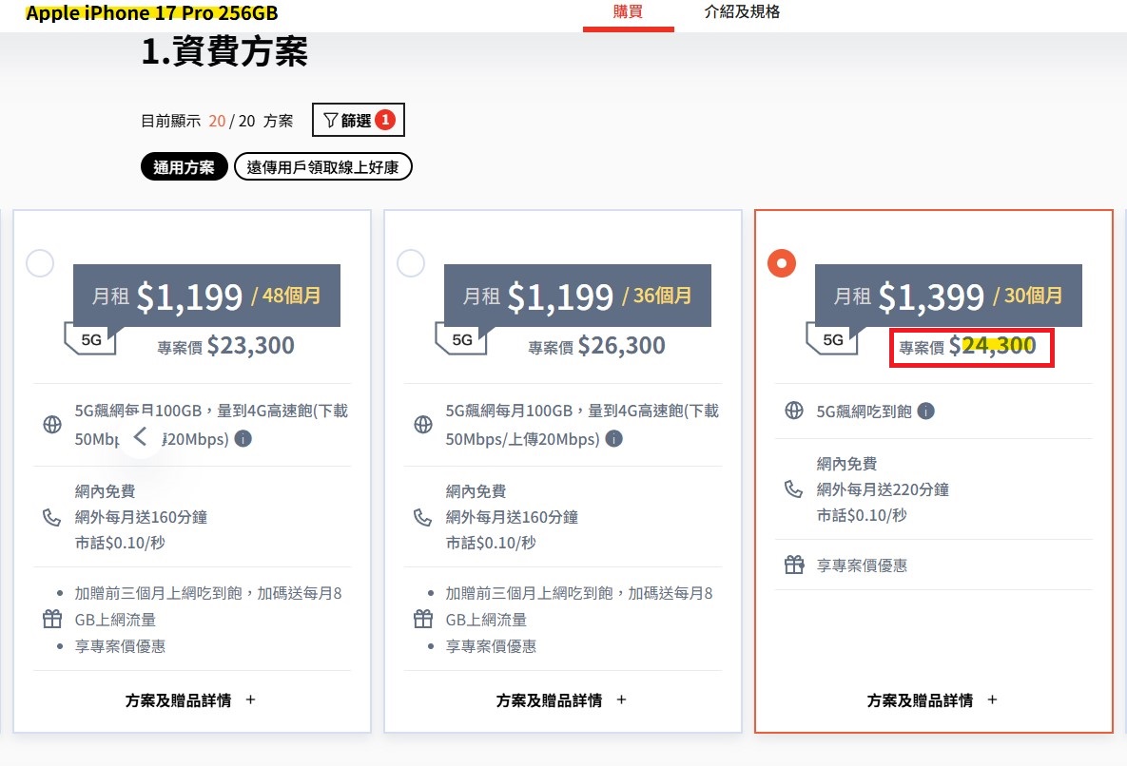Select 遠傳用戶領取線上好康 pill

tap(322, 166)
